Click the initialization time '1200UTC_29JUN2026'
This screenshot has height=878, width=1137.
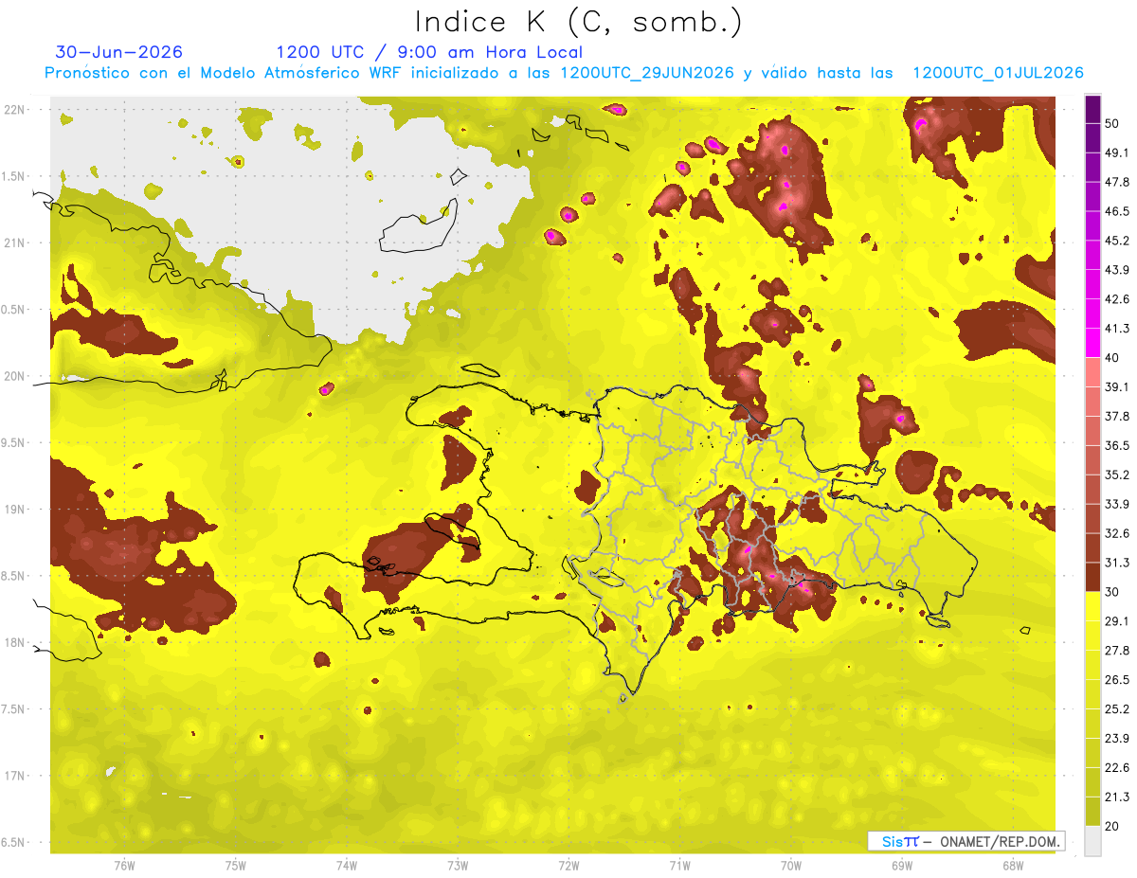pos(647,73)
